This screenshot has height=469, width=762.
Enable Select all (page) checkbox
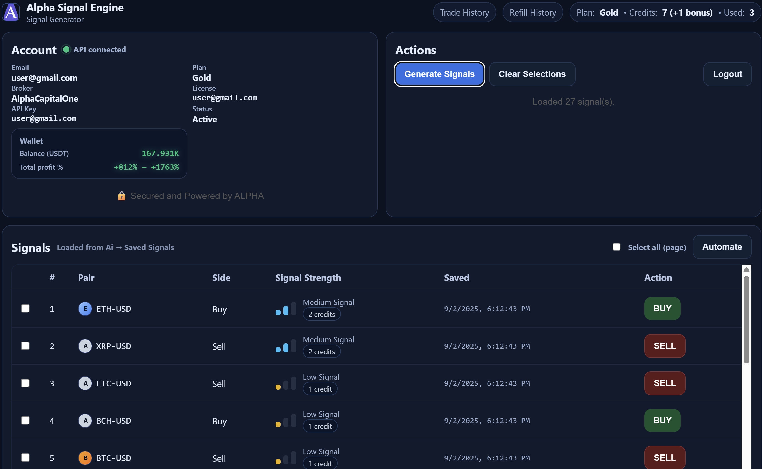point(616,247)
